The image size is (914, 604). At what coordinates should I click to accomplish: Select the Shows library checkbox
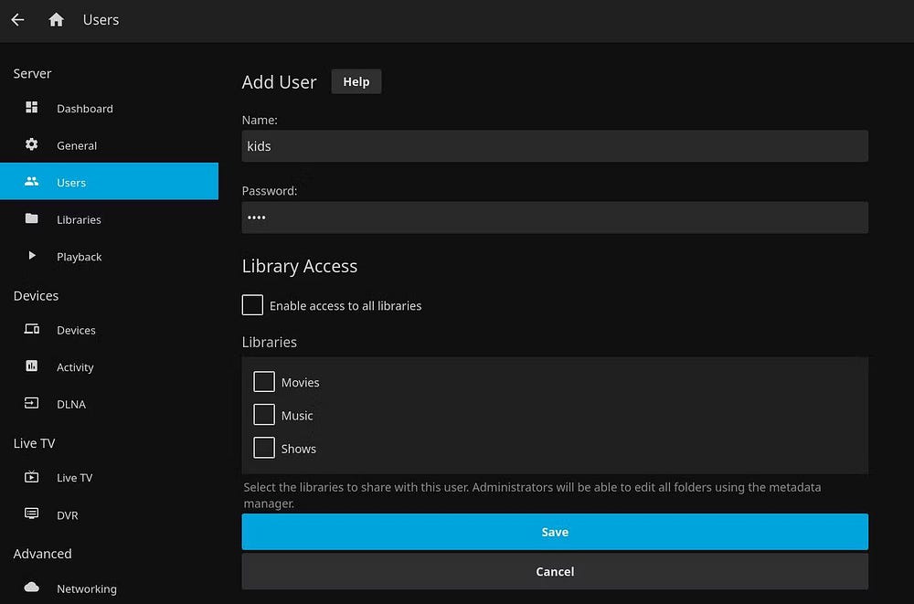[x=264, y=448]
